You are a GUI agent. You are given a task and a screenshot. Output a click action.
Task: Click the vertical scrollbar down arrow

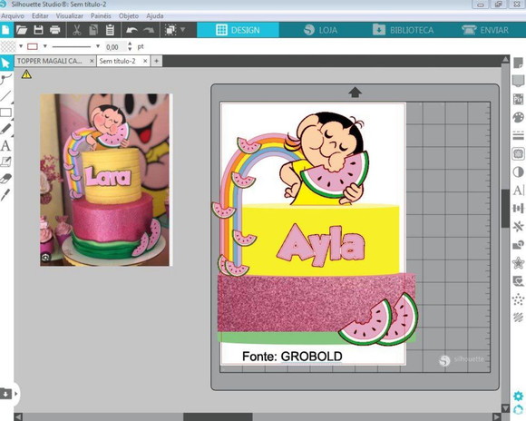click(505, 408)
